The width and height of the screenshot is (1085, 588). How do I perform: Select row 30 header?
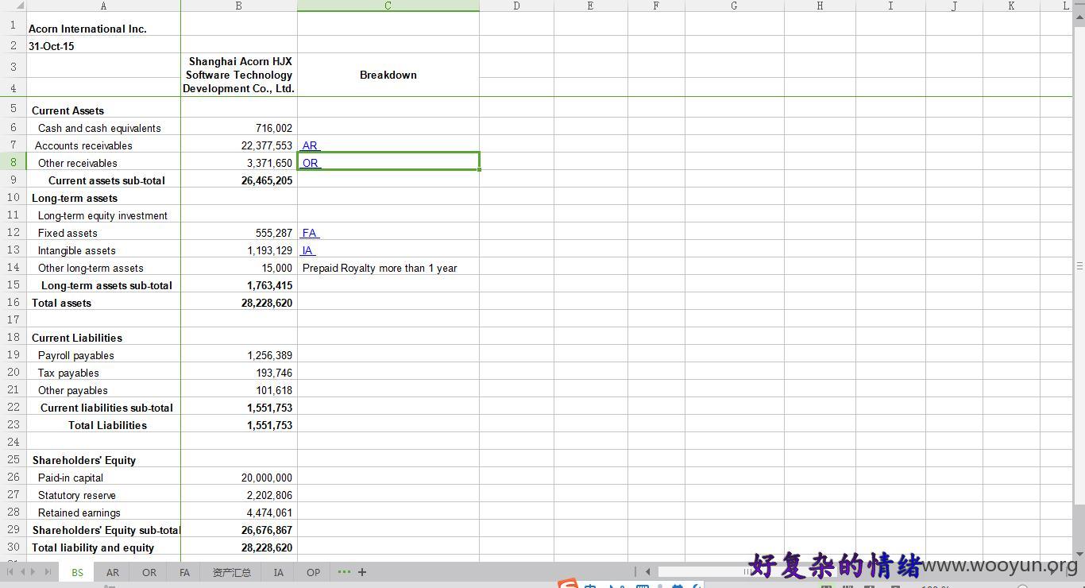point(13,547)
